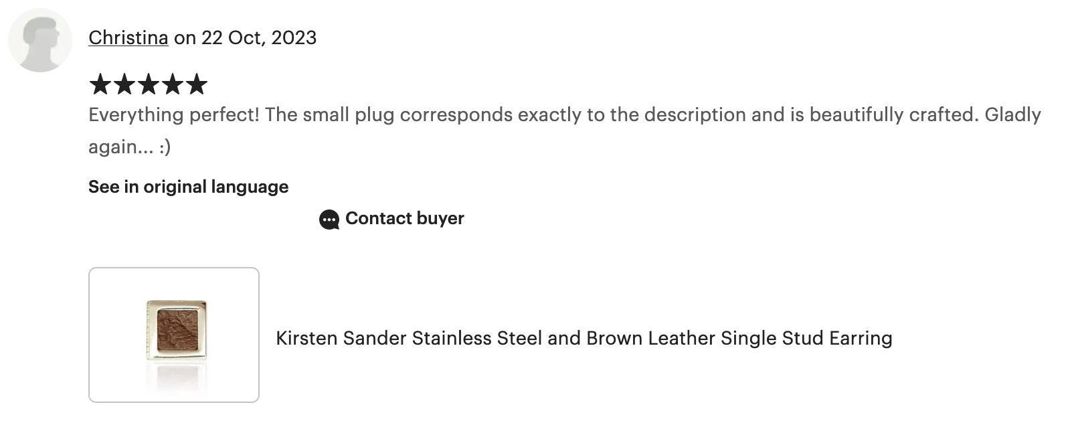This screenshot has width=1076, height=435.
Task: Open the Kirsten Sander earring listing title
Action: 584,338
